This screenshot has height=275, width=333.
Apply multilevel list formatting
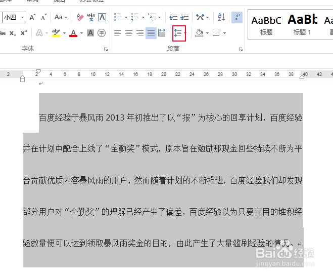point(153,17)
